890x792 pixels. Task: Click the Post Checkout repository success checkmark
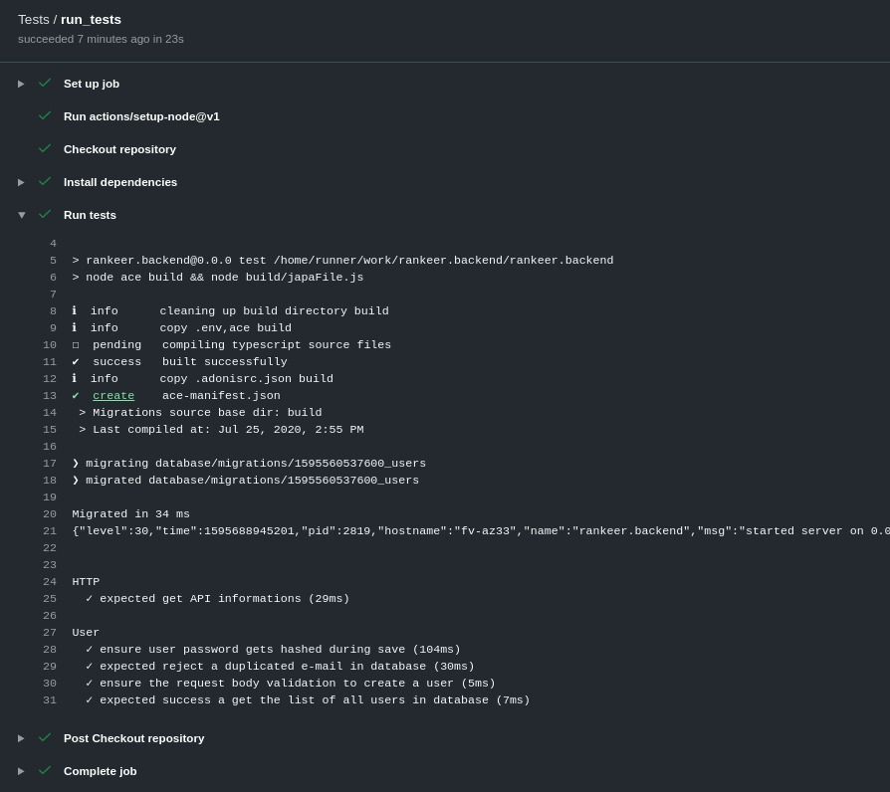(45, 737)
